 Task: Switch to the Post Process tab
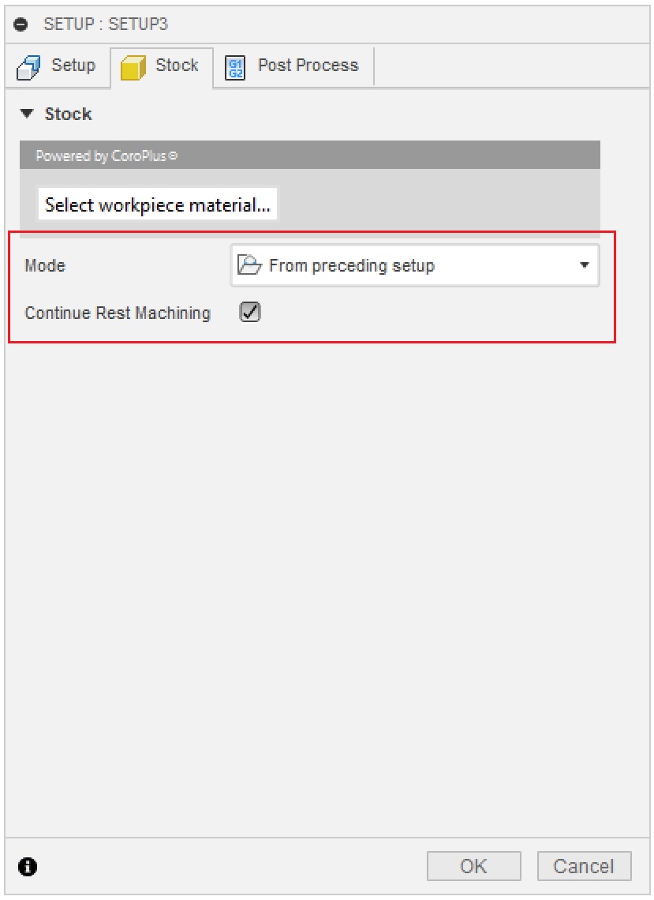coord(308,66)
